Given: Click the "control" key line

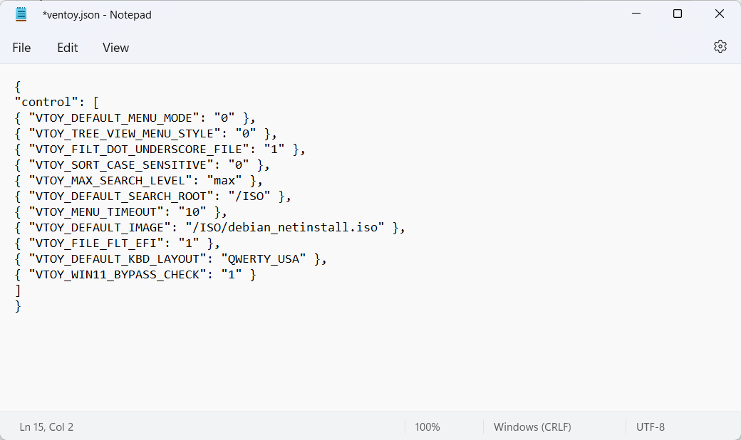Looking at the screenshot, I should coord(47,103).
